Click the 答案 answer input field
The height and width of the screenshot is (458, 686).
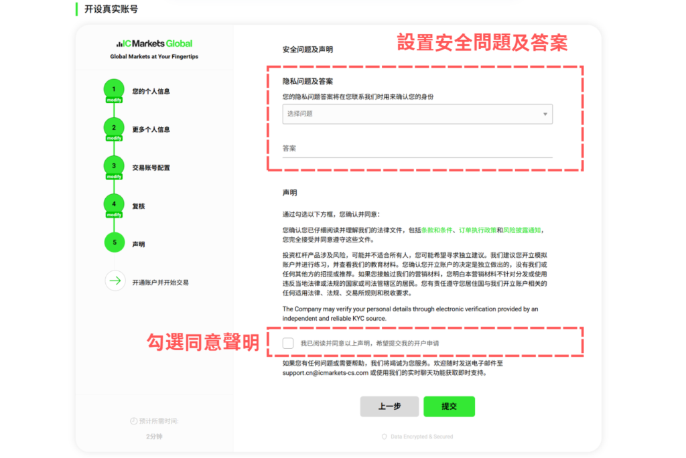(x=417, y=149)
